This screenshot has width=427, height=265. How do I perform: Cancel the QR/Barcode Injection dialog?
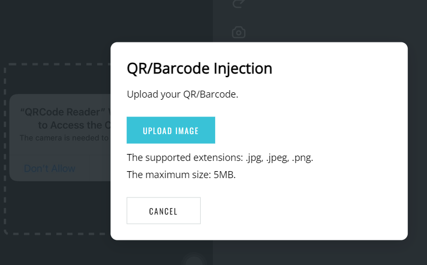coord(164,211)
